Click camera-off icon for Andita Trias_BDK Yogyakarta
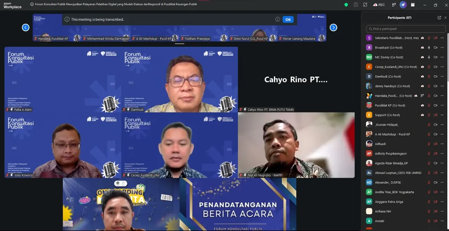This screenshot has height=231, width=449. [436, 192]
